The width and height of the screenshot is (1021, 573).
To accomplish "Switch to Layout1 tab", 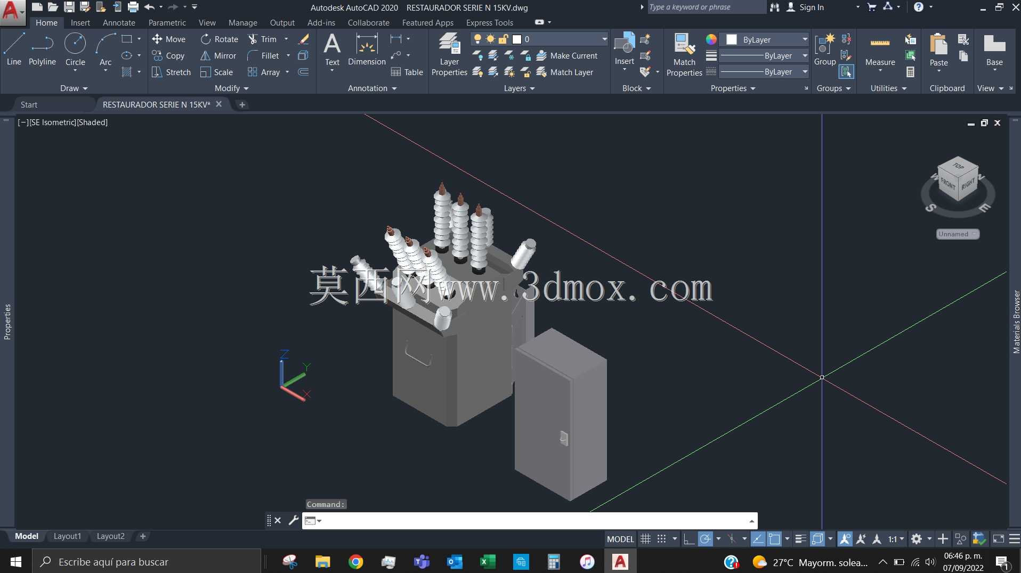I will pos(67,536).
